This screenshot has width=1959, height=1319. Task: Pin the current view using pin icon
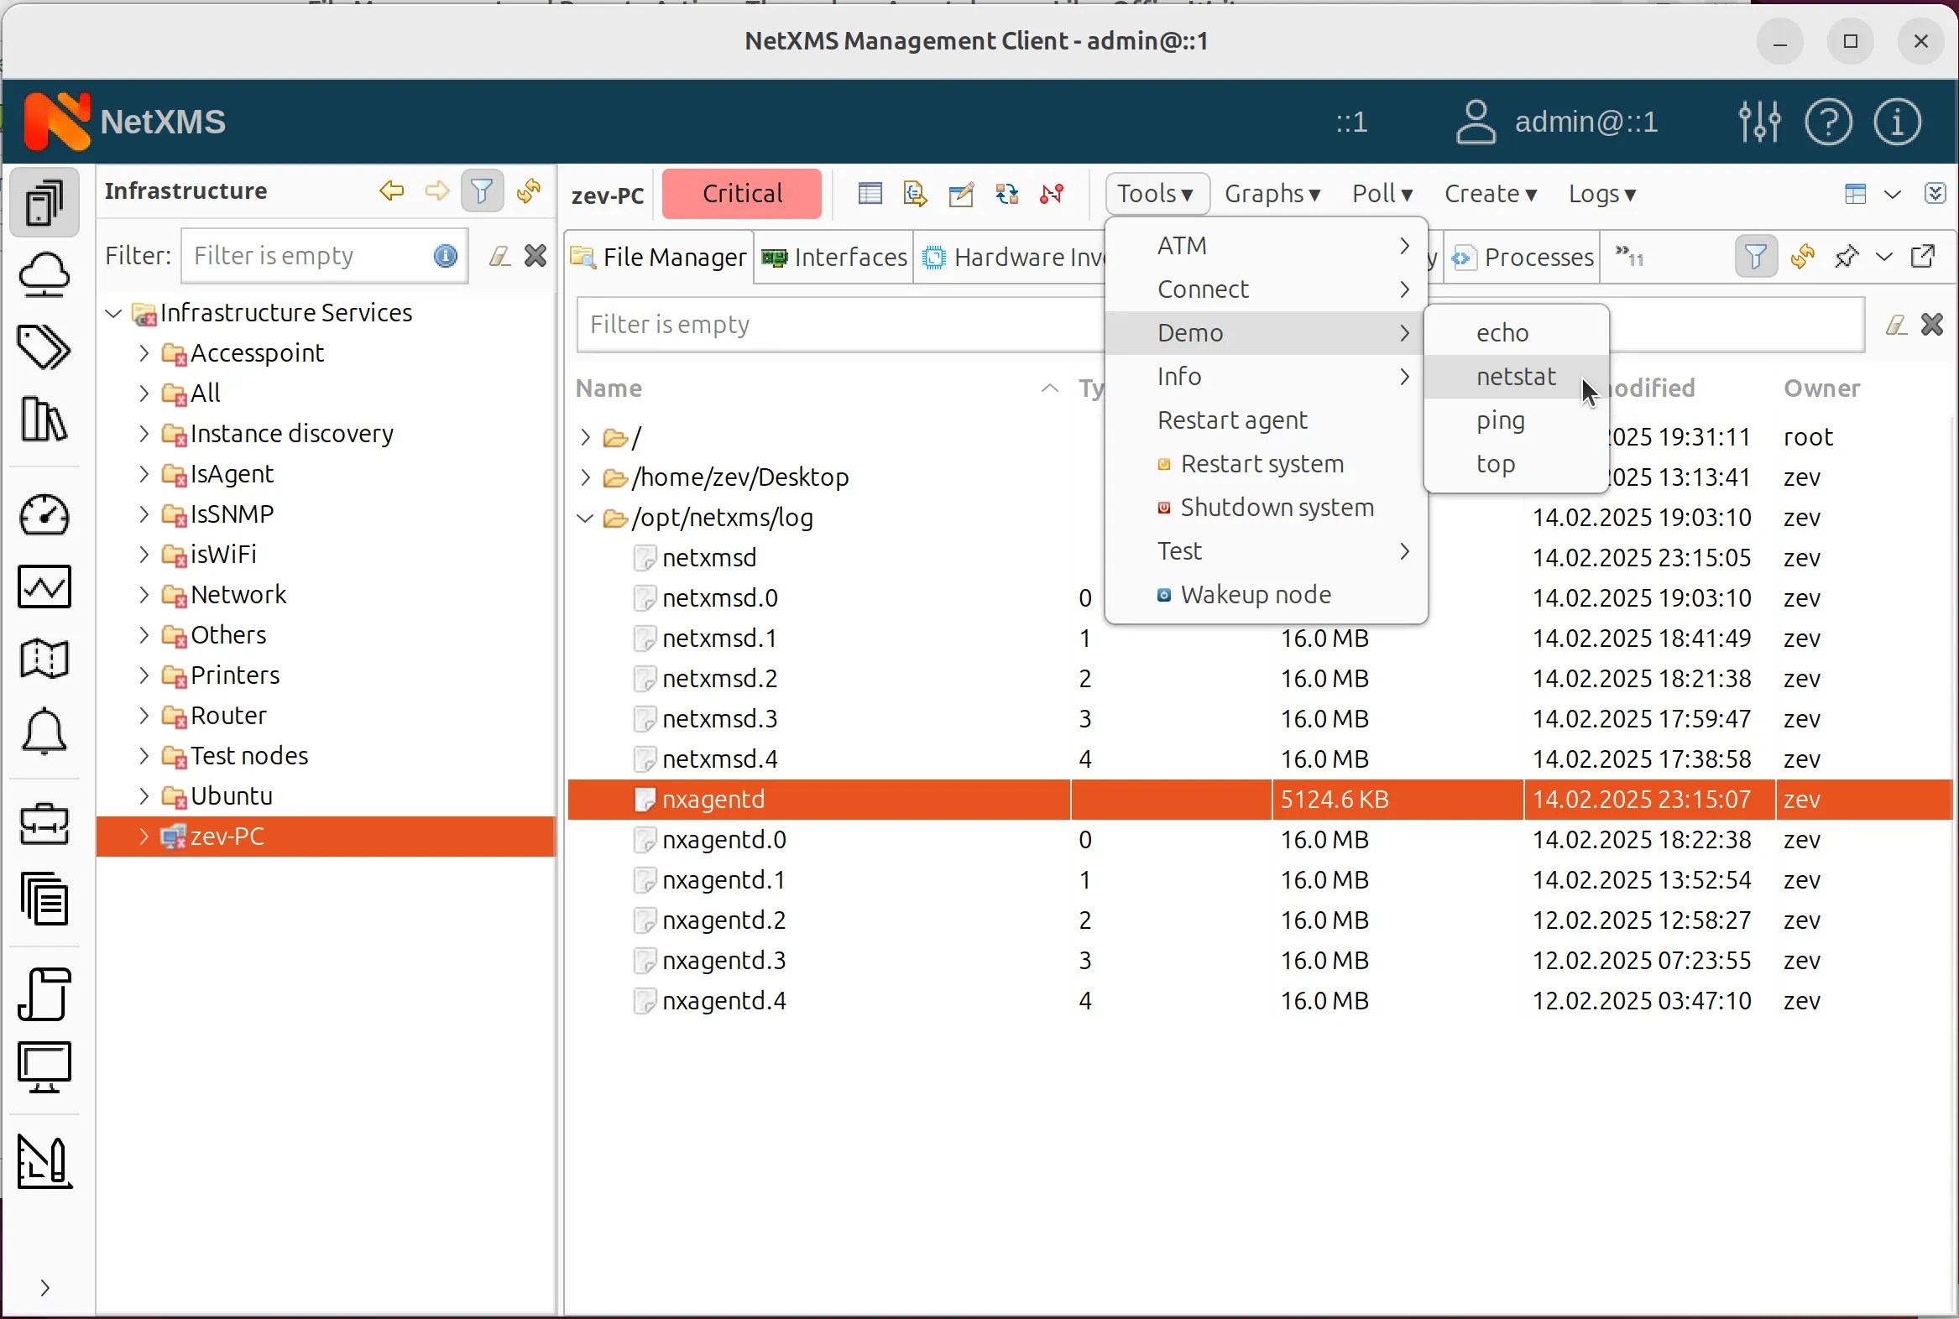pyautogui.click(x=1846, y=257)
